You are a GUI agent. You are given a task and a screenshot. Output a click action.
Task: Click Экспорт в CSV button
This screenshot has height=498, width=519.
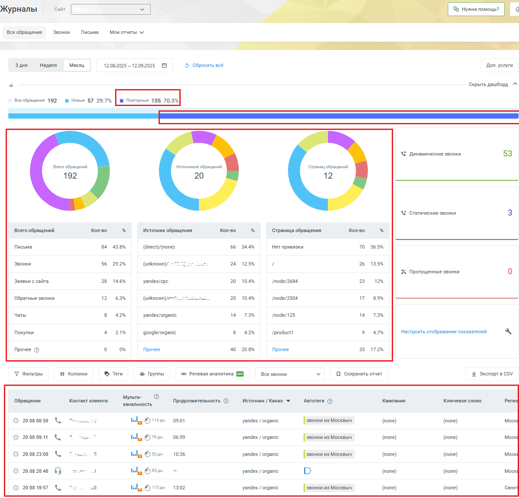coord(492,374)
